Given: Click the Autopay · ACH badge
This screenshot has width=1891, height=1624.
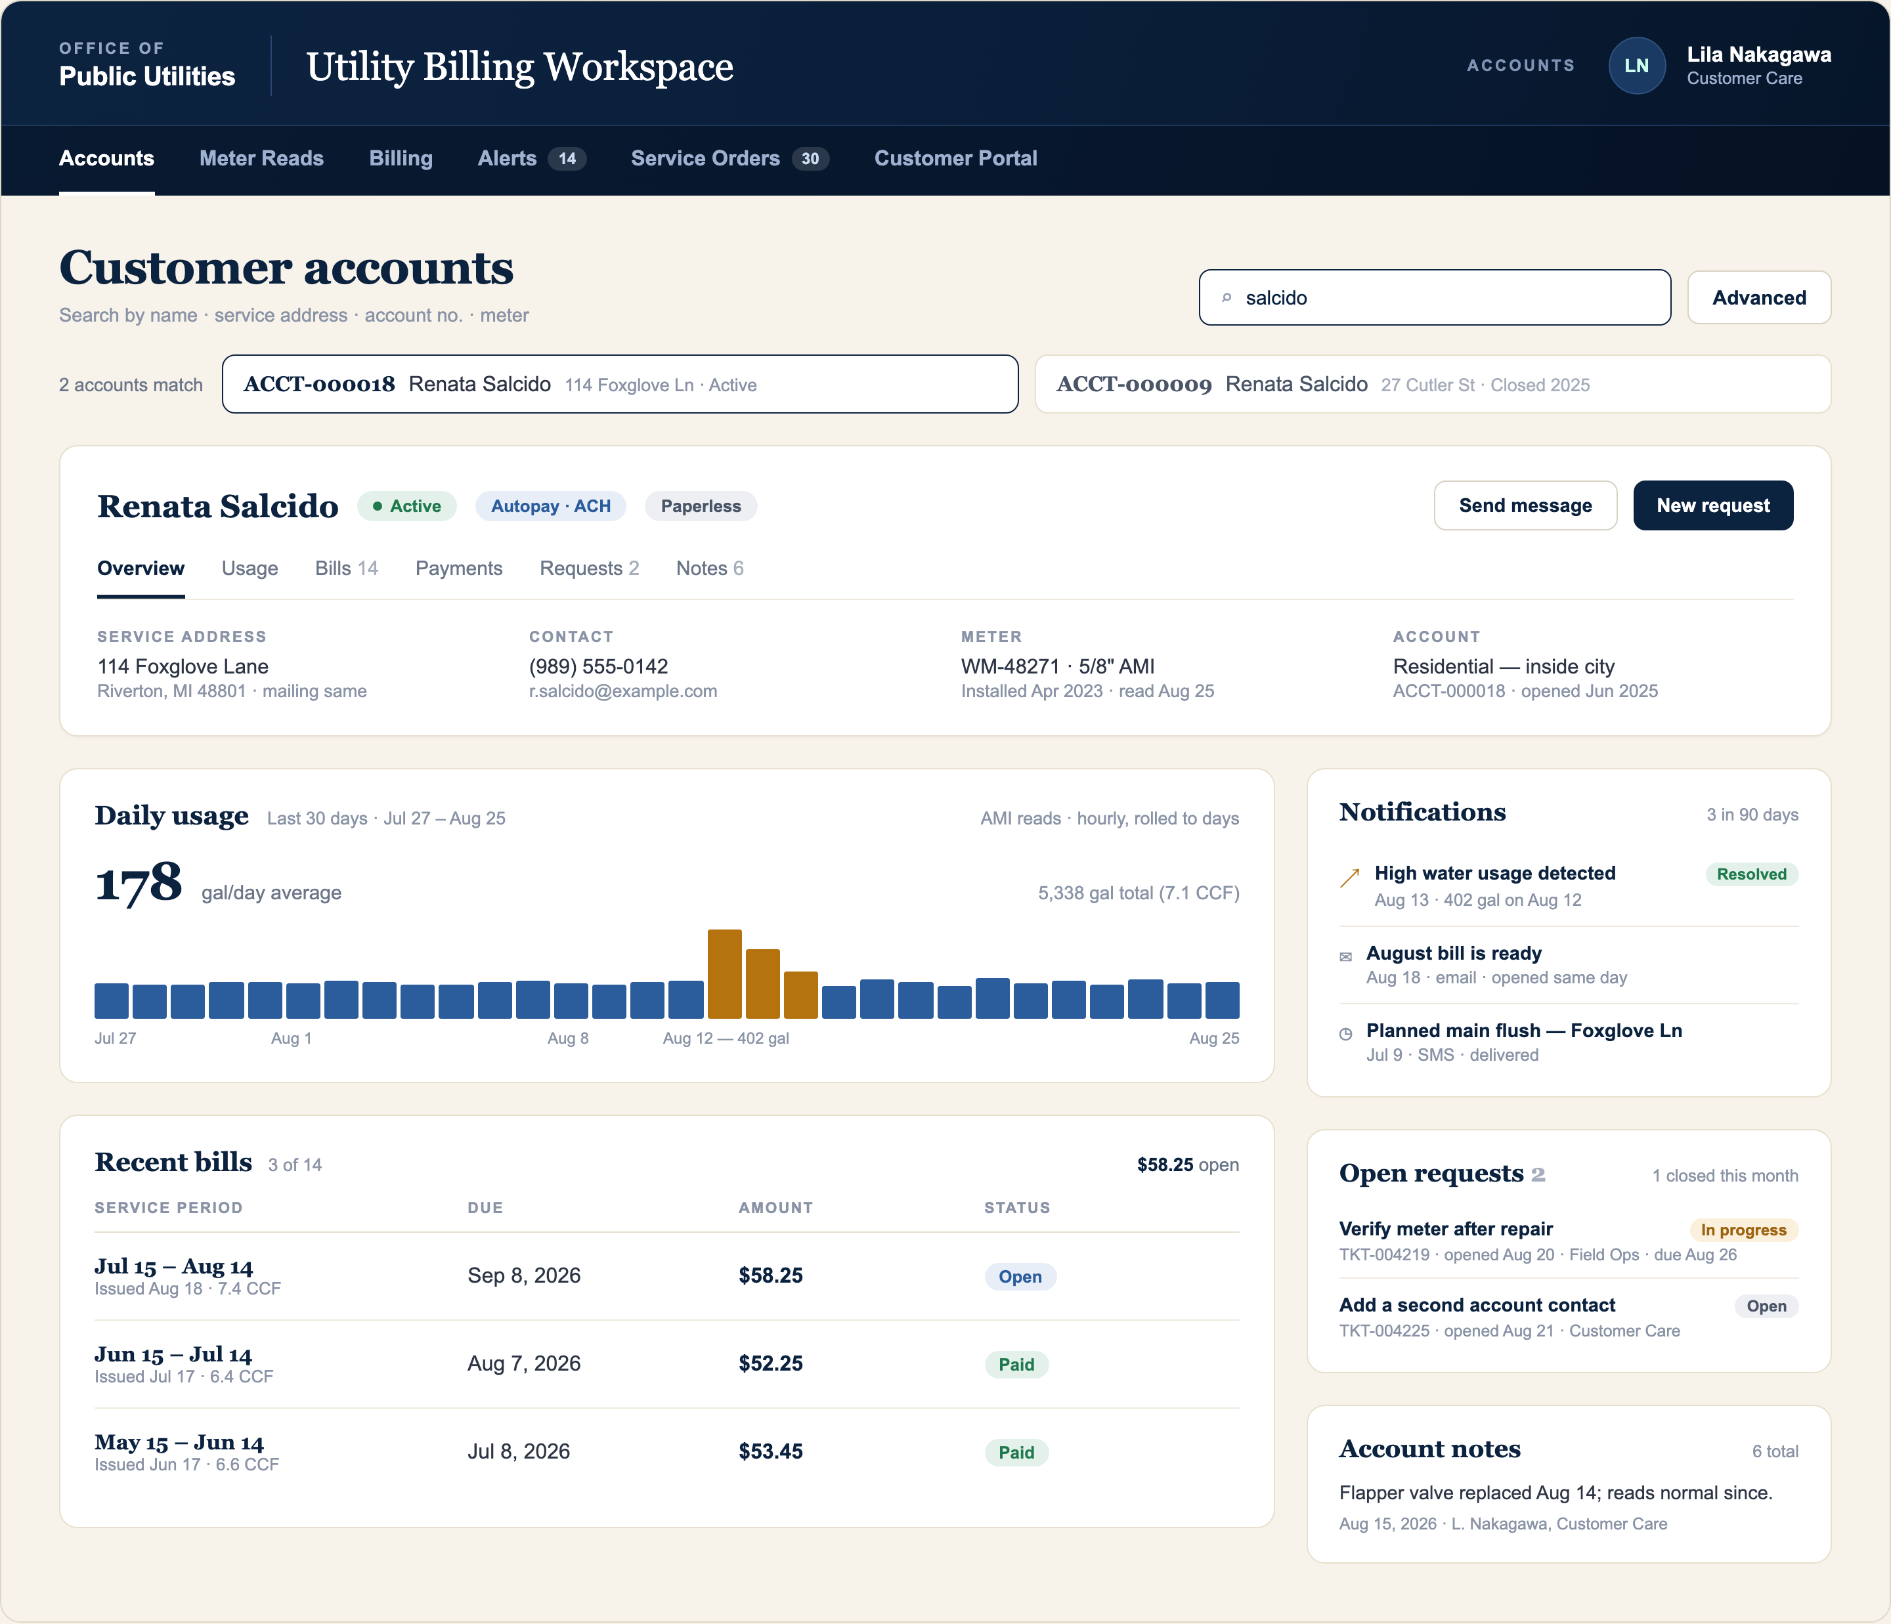Looking at the screenshot, I should tap(550, 506).
